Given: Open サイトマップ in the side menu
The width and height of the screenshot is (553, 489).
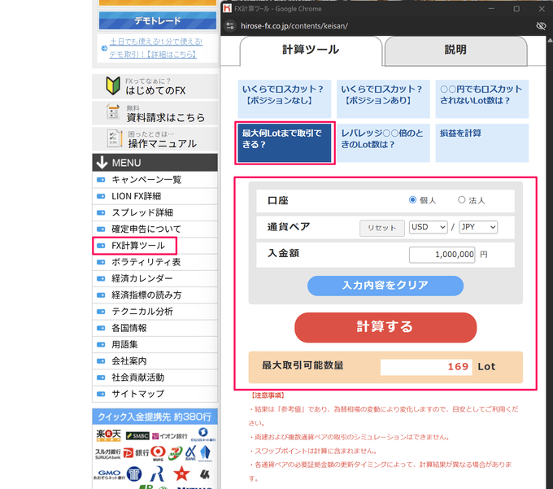Looking at the screenshot, I should pyautogui.click(x=155, y=394).
